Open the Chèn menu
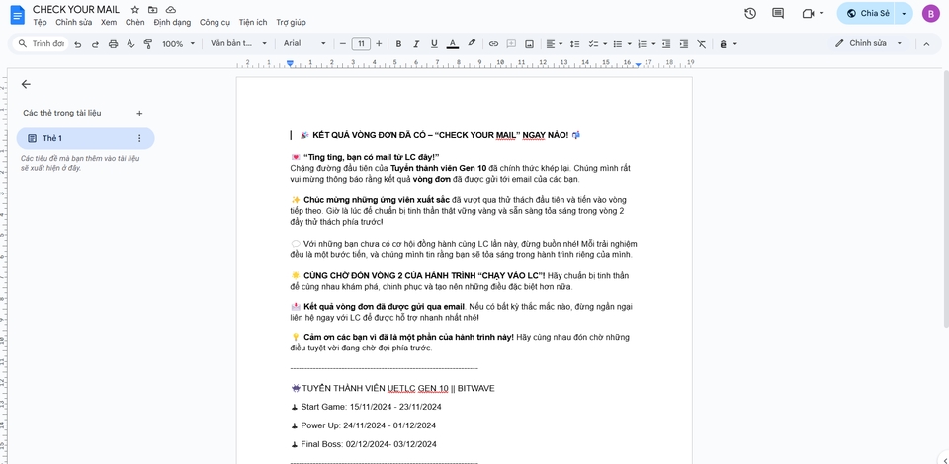Viewport: 949px width, 464px height. [x=135, y=23]
